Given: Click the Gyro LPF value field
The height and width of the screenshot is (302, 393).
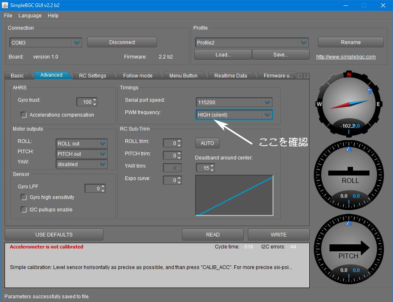Looking at the screenshot, I should (x=93, y=188).
